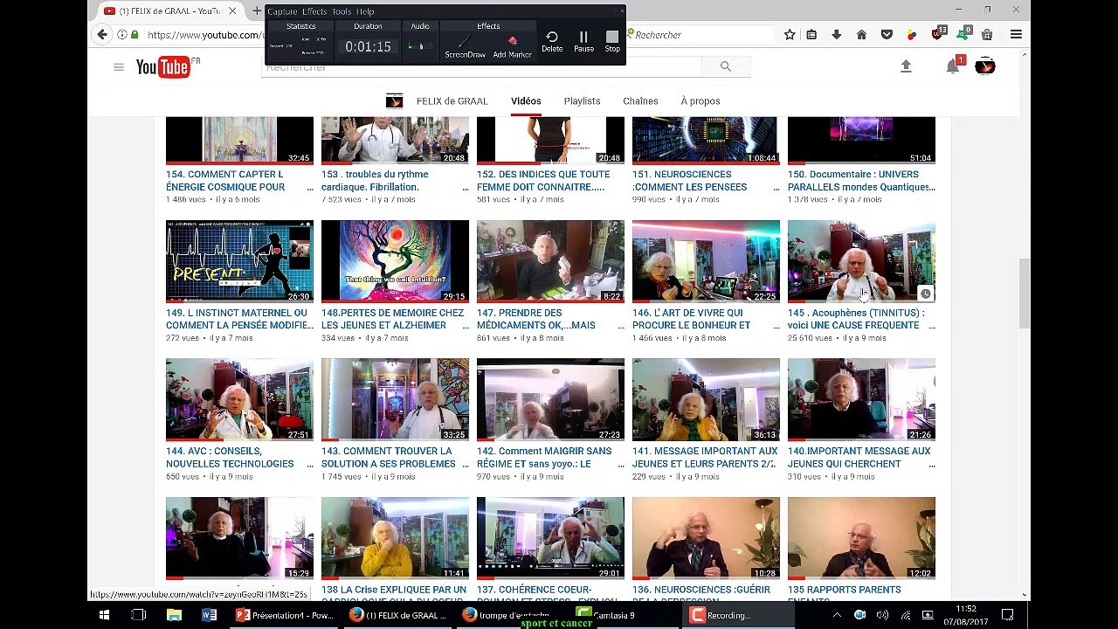
Task: Click the 144. AVC : CONSEILS video thumbnail
Action: [239, 400]
